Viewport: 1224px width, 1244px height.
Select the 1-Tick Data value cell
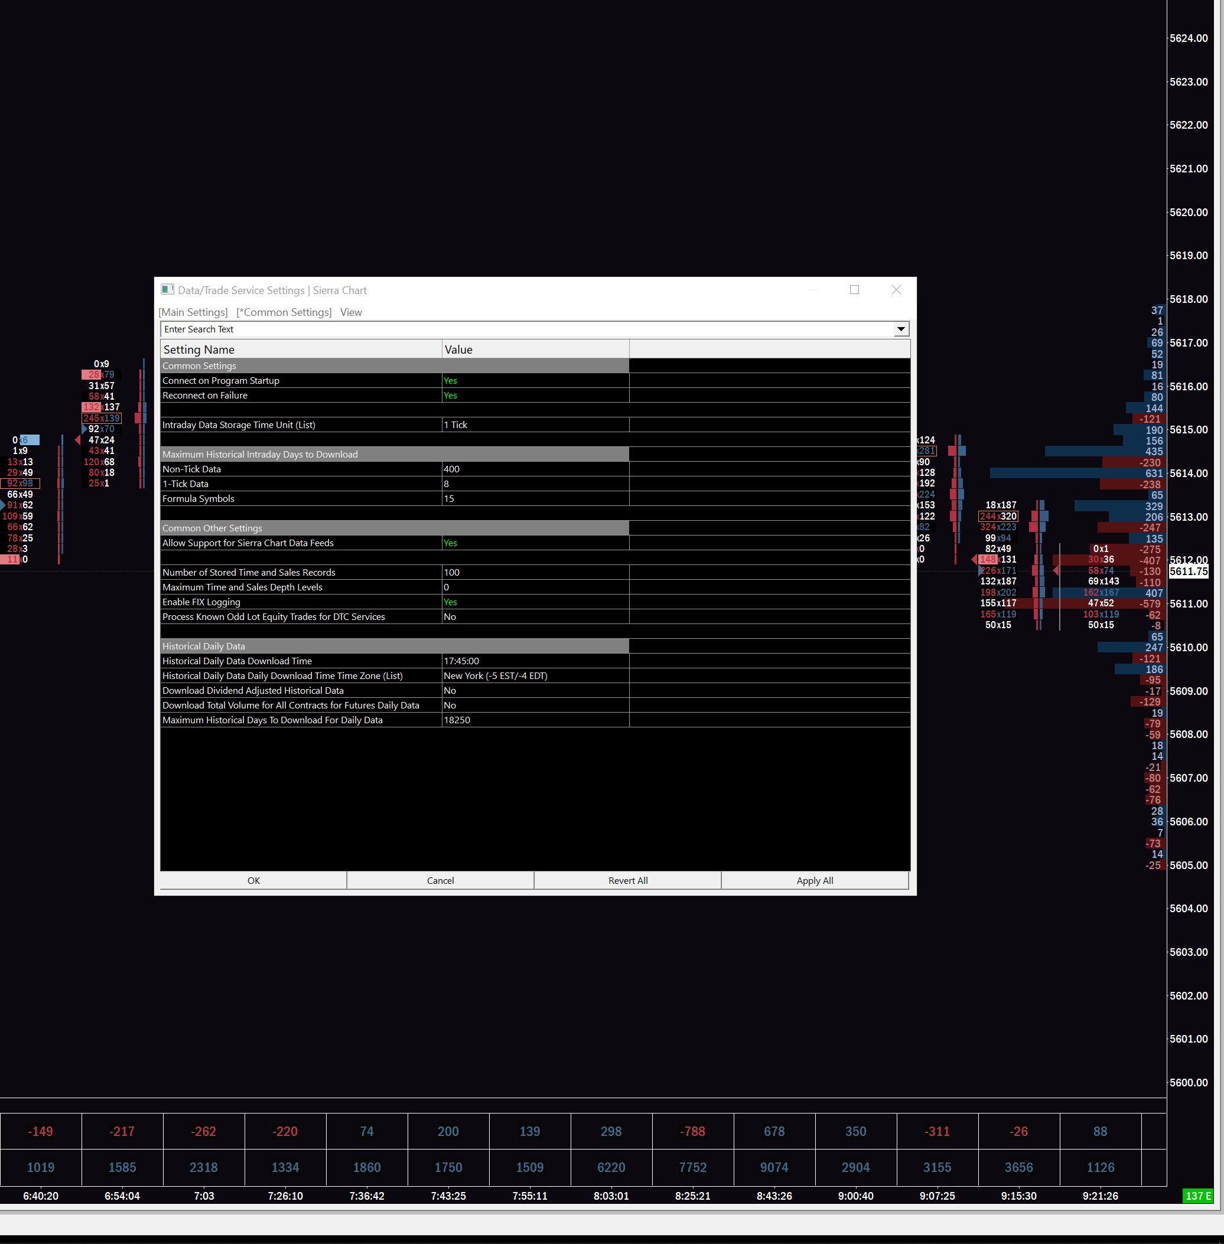click(x=534, y=484)
